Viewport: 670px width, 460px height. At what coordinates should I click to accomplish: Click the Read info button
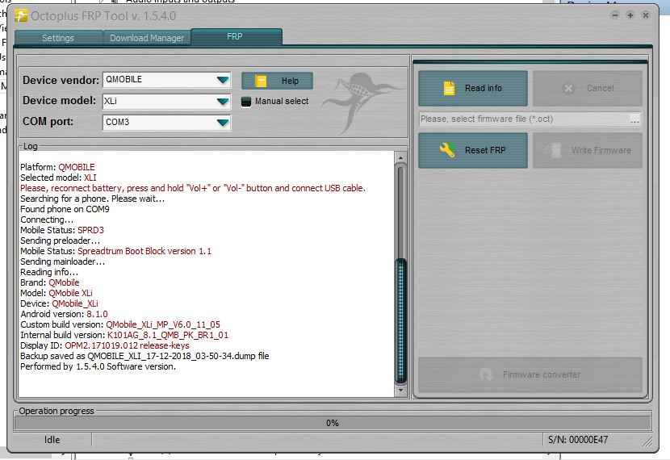[473, 89]
